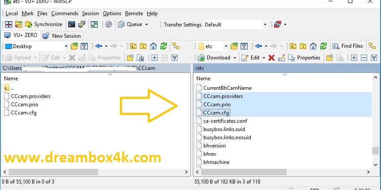Select ca-certificates.conf in the remote panel

tap(225, 121)
